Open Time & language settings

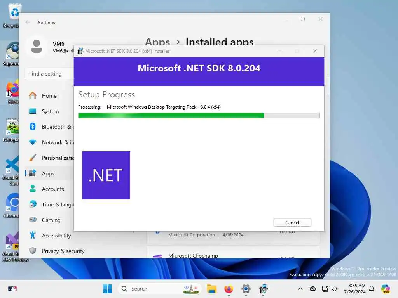(49, 204)
